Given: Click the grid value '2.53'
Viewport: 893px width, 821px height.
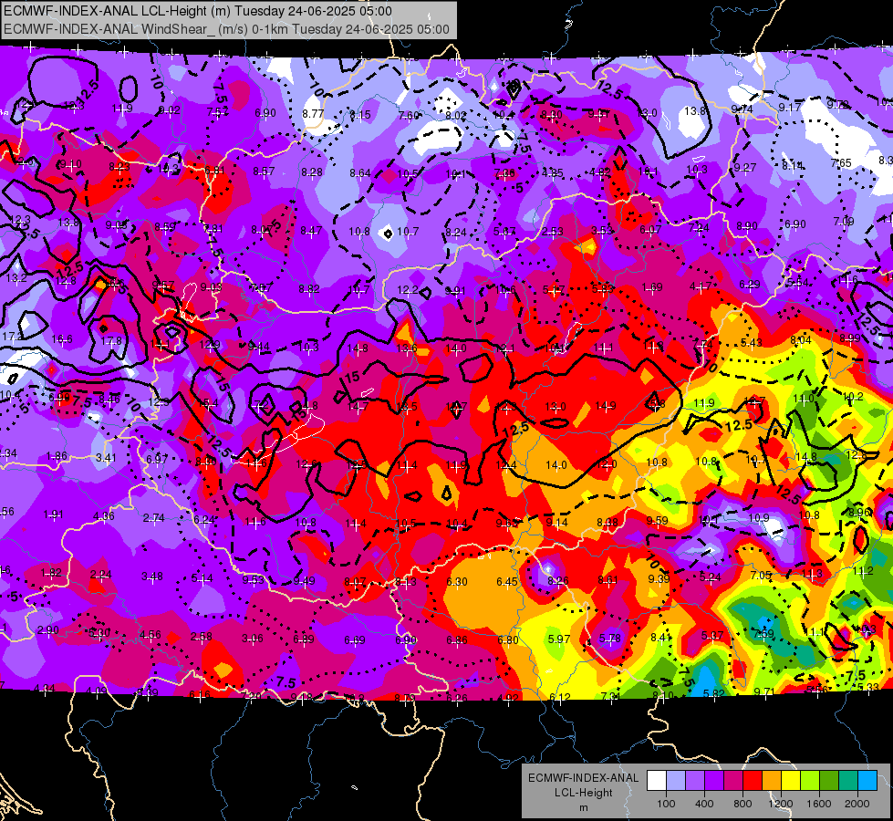Looking at the screenshot, I should pyautogui.click(x=553, y=232).
